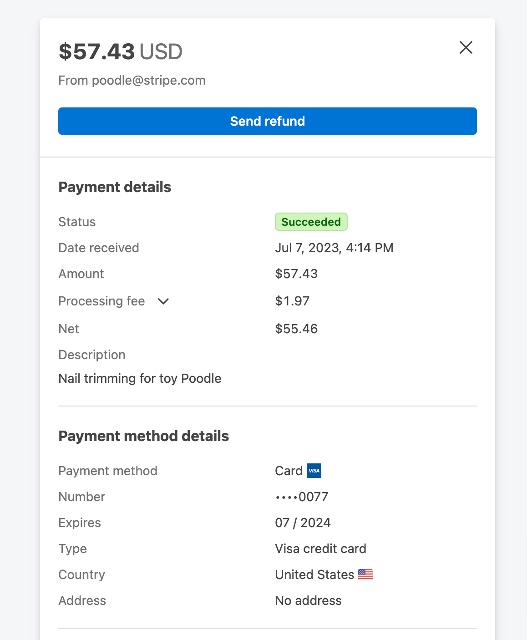This screenshot has height=640, width=527.
Task: Click the United States flag icon
Action: 365,574
